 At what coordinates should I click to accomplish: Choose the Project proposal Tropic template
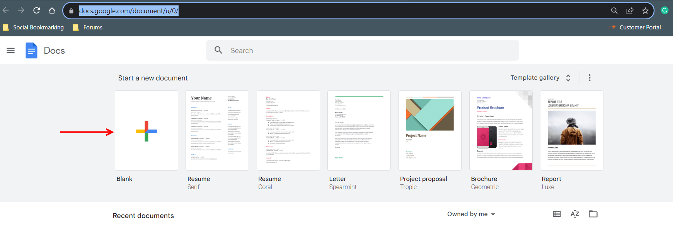(x=430, y=131)
